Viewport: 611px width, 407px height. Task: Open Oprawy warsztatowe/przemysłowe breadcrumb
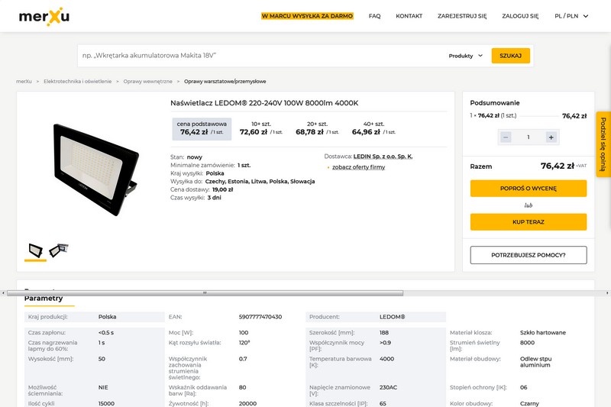[225, 82]
